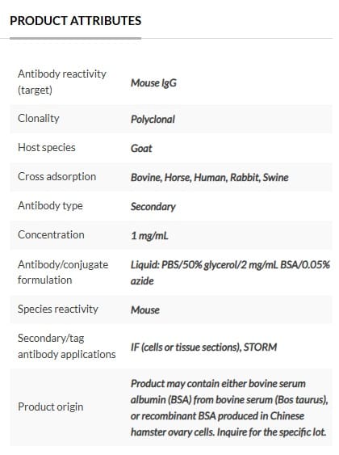This screenshot has width=339, height=455.
Task: Select the 1 mg/mL concentration value
Action: point(149,235)
